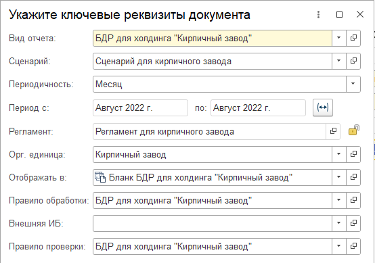Click the period range selector button

pyautogui.click(x=323, y=107)
